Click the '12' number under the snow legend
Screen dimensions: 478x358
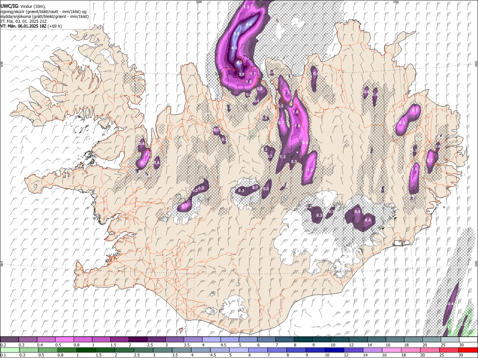(352, 345)
